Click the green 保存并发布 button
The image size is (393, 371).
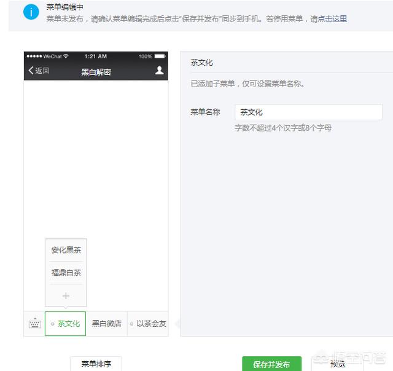coord(271,364)
